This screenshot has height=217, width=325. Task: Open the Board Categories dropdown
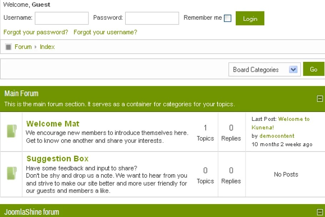tap(264, 70)
